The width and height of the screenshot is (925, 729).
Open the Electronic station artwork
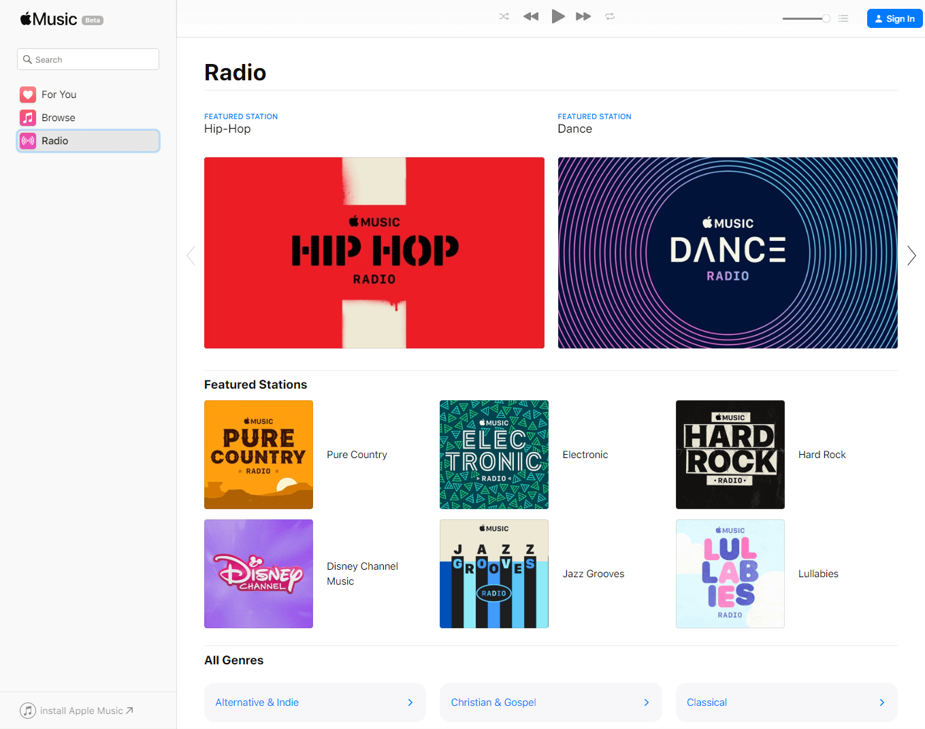point(494,455)
